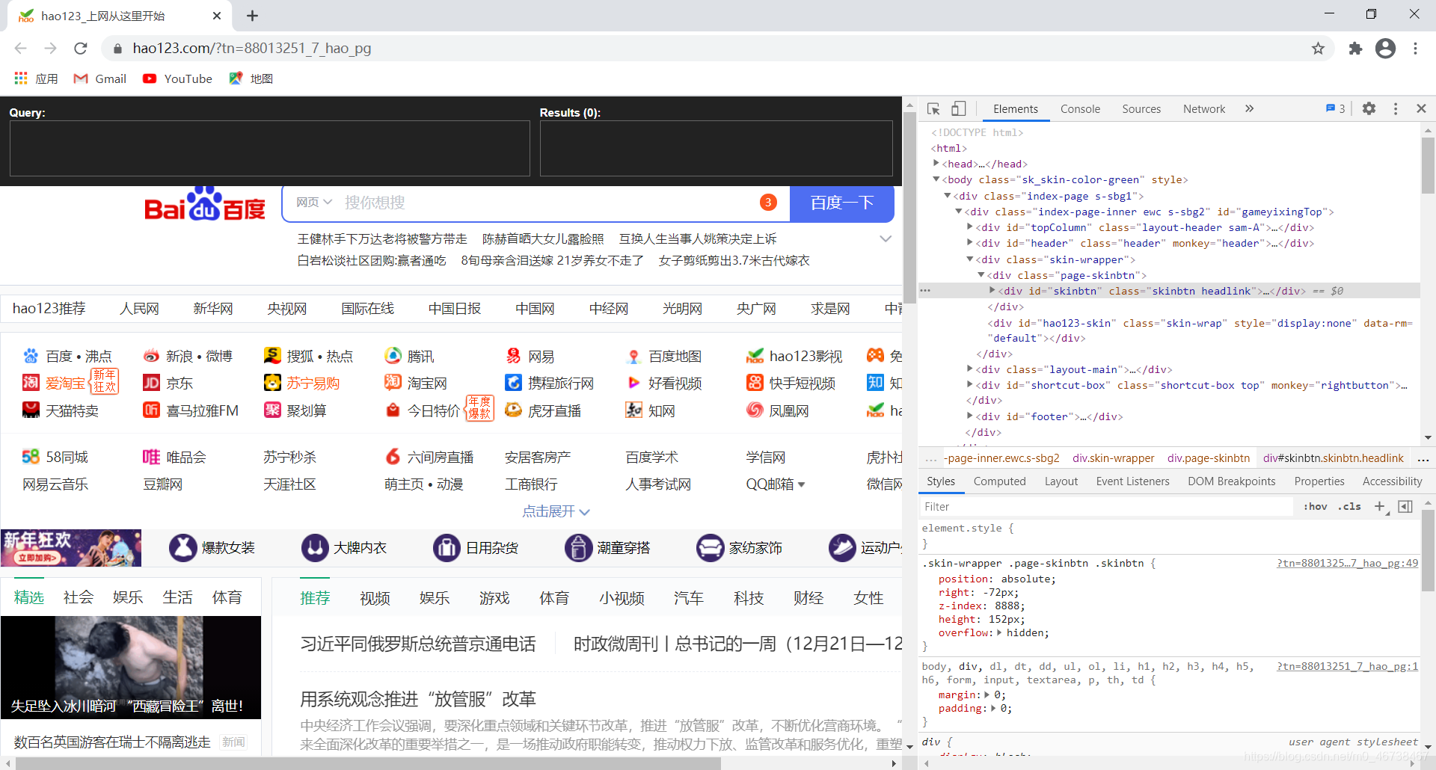This screenshot has width=1436, height=770.
Task: Open the Chrome three-dot menu
Action: click(1415, 49)
